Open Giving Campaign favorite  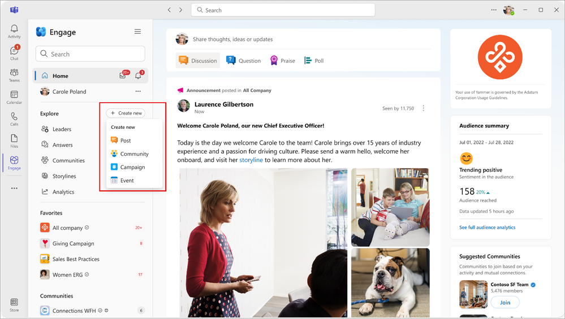(92, 243)
